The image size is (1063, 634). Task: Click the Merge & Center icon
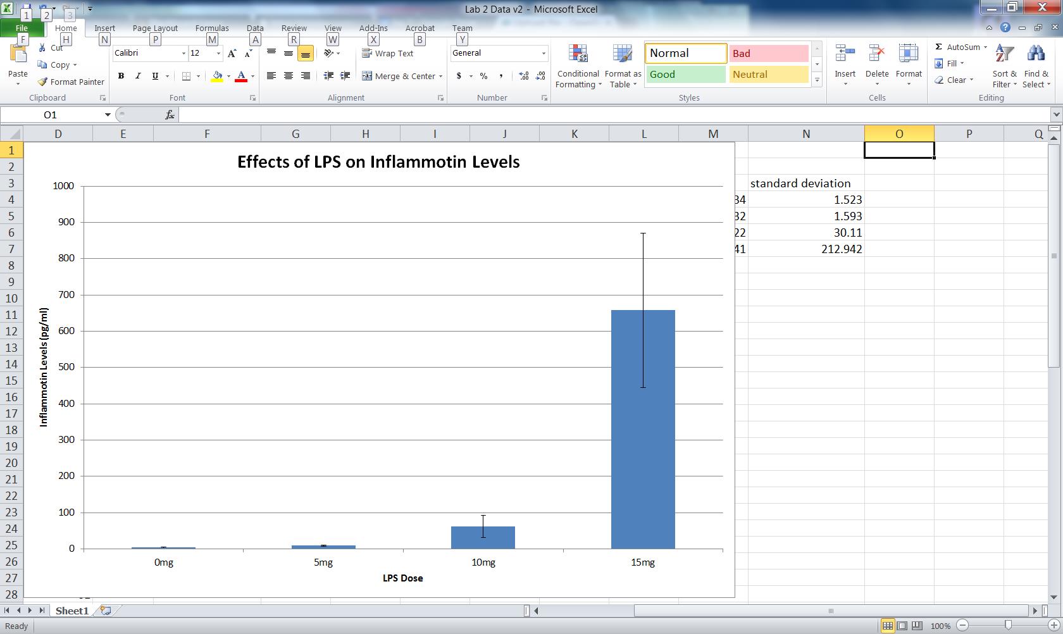click(x=367, y=76)
